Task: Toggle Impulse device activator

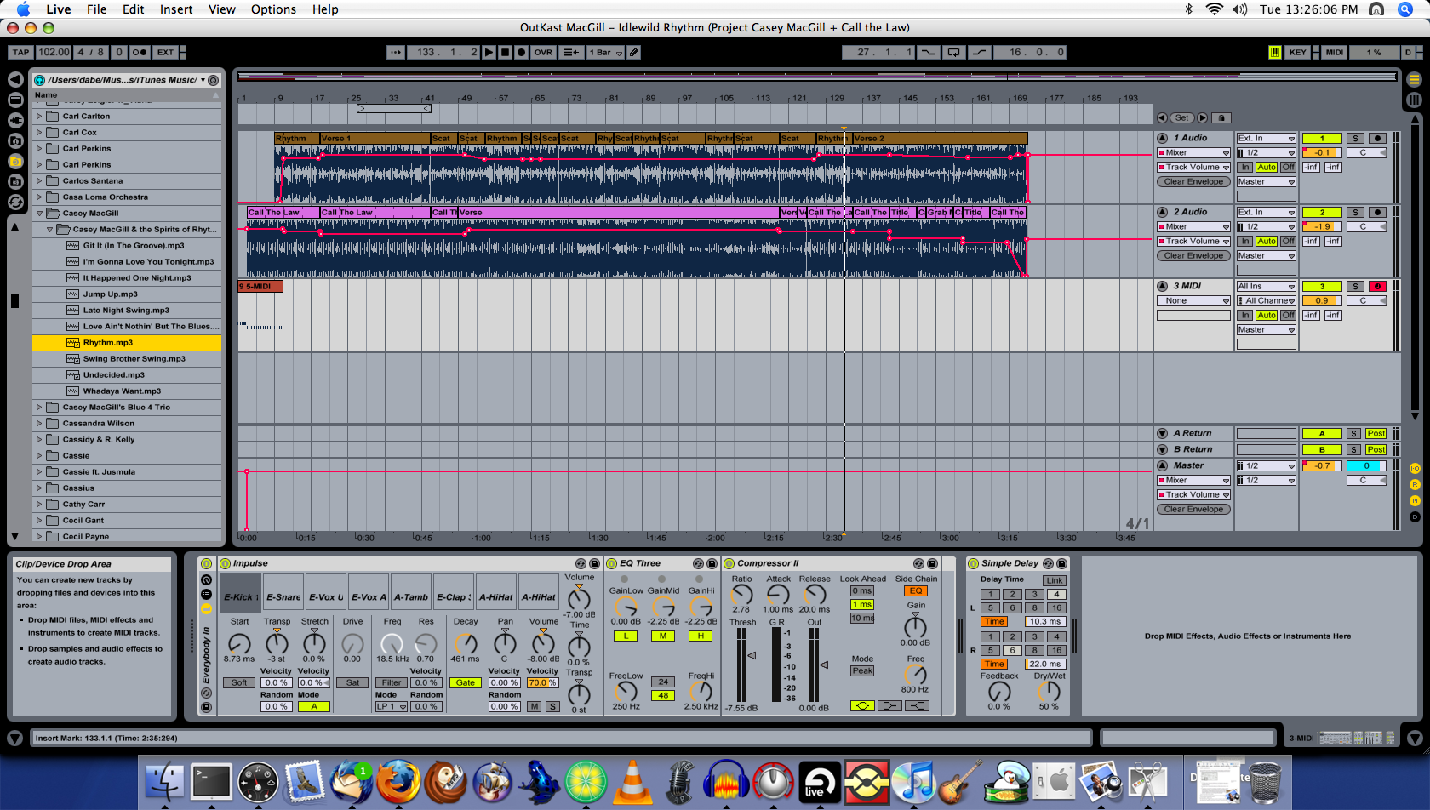Action: [225, 563]
